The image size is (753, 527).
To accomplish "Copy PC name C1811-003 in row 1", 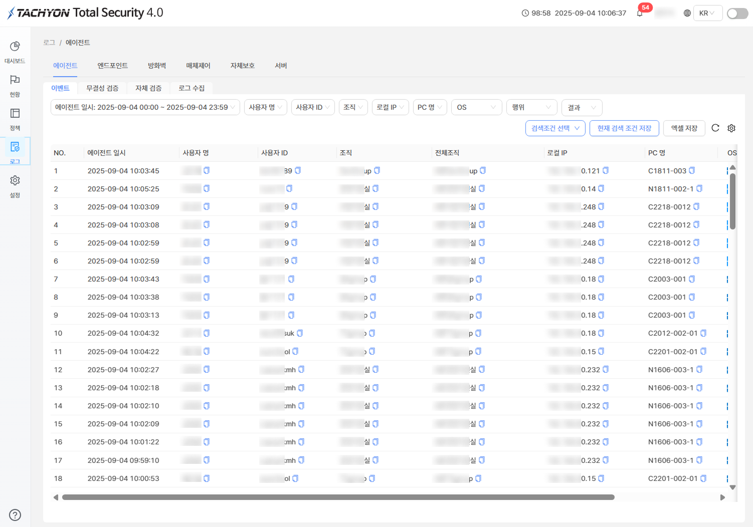I will 692,171.
